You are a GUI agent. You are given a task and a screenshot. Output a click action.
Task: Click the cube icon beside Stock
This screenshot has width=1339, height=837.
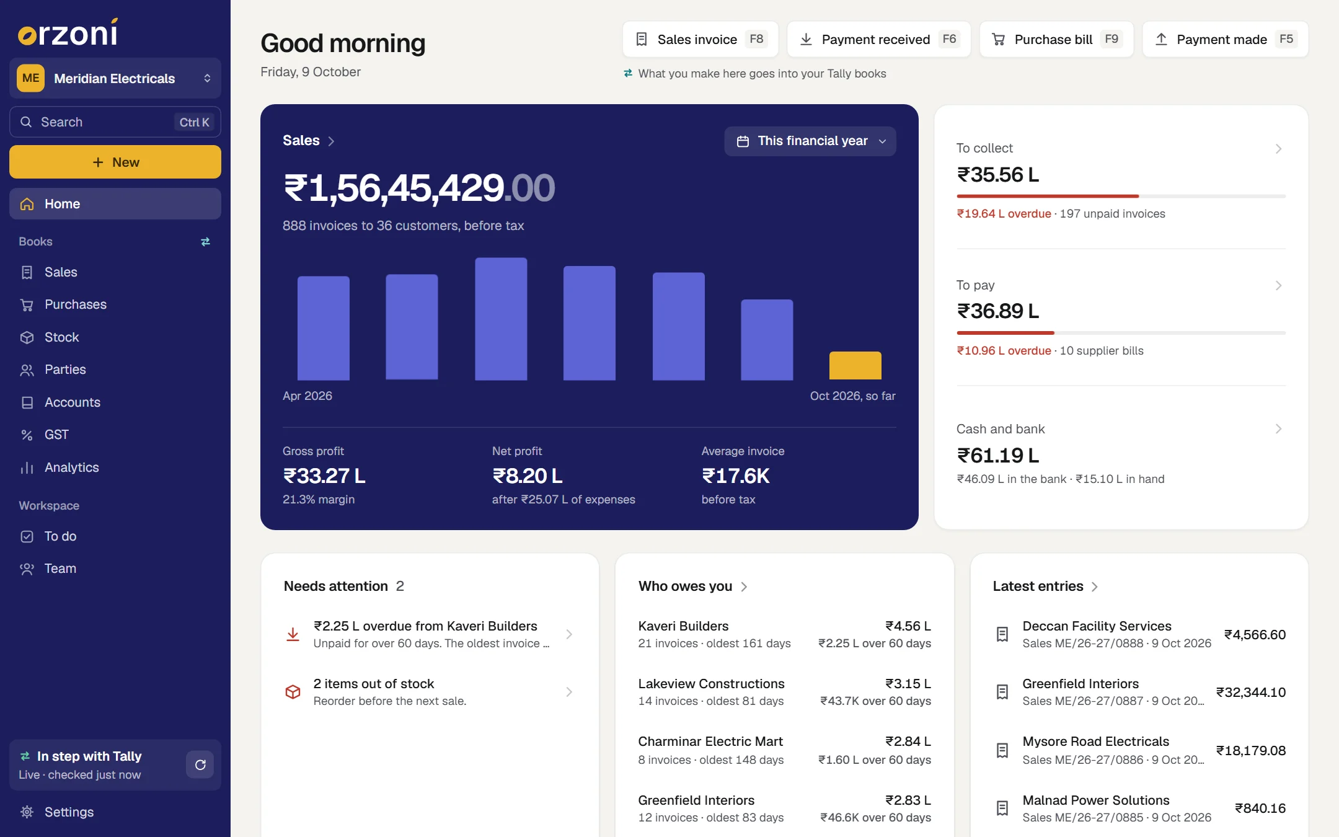(x=27, y=337)
